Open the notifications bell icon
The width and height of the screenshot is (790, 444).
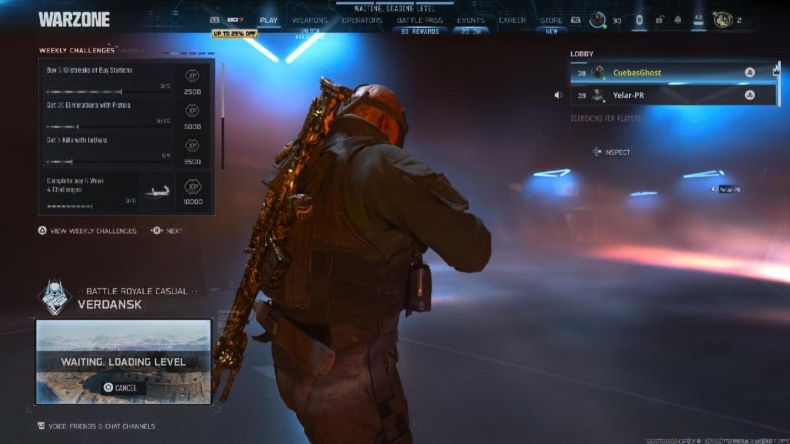[678, 20]
